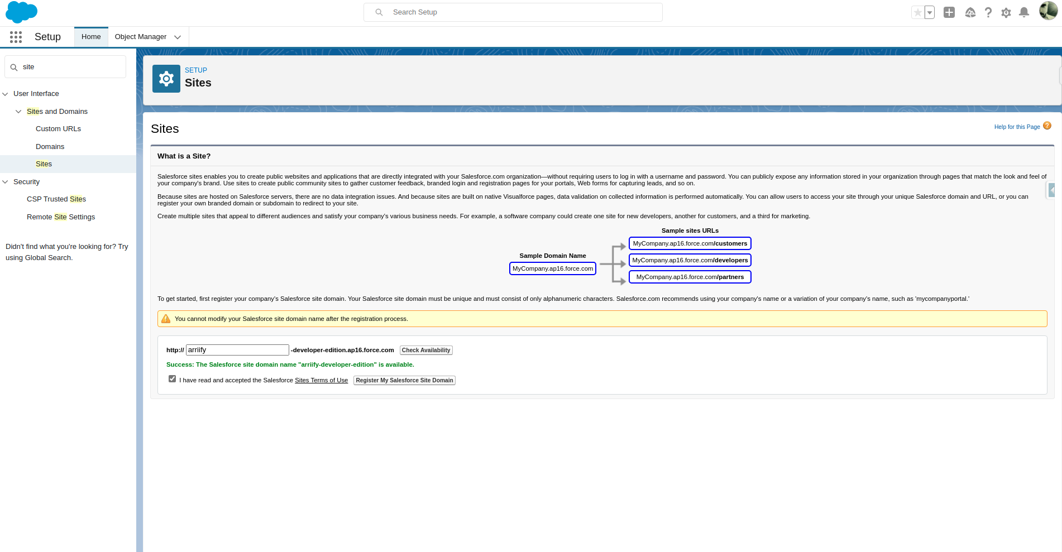
Task: Open the Object Manager tab dropdown chevron
Action: click(x=178, y=37)
